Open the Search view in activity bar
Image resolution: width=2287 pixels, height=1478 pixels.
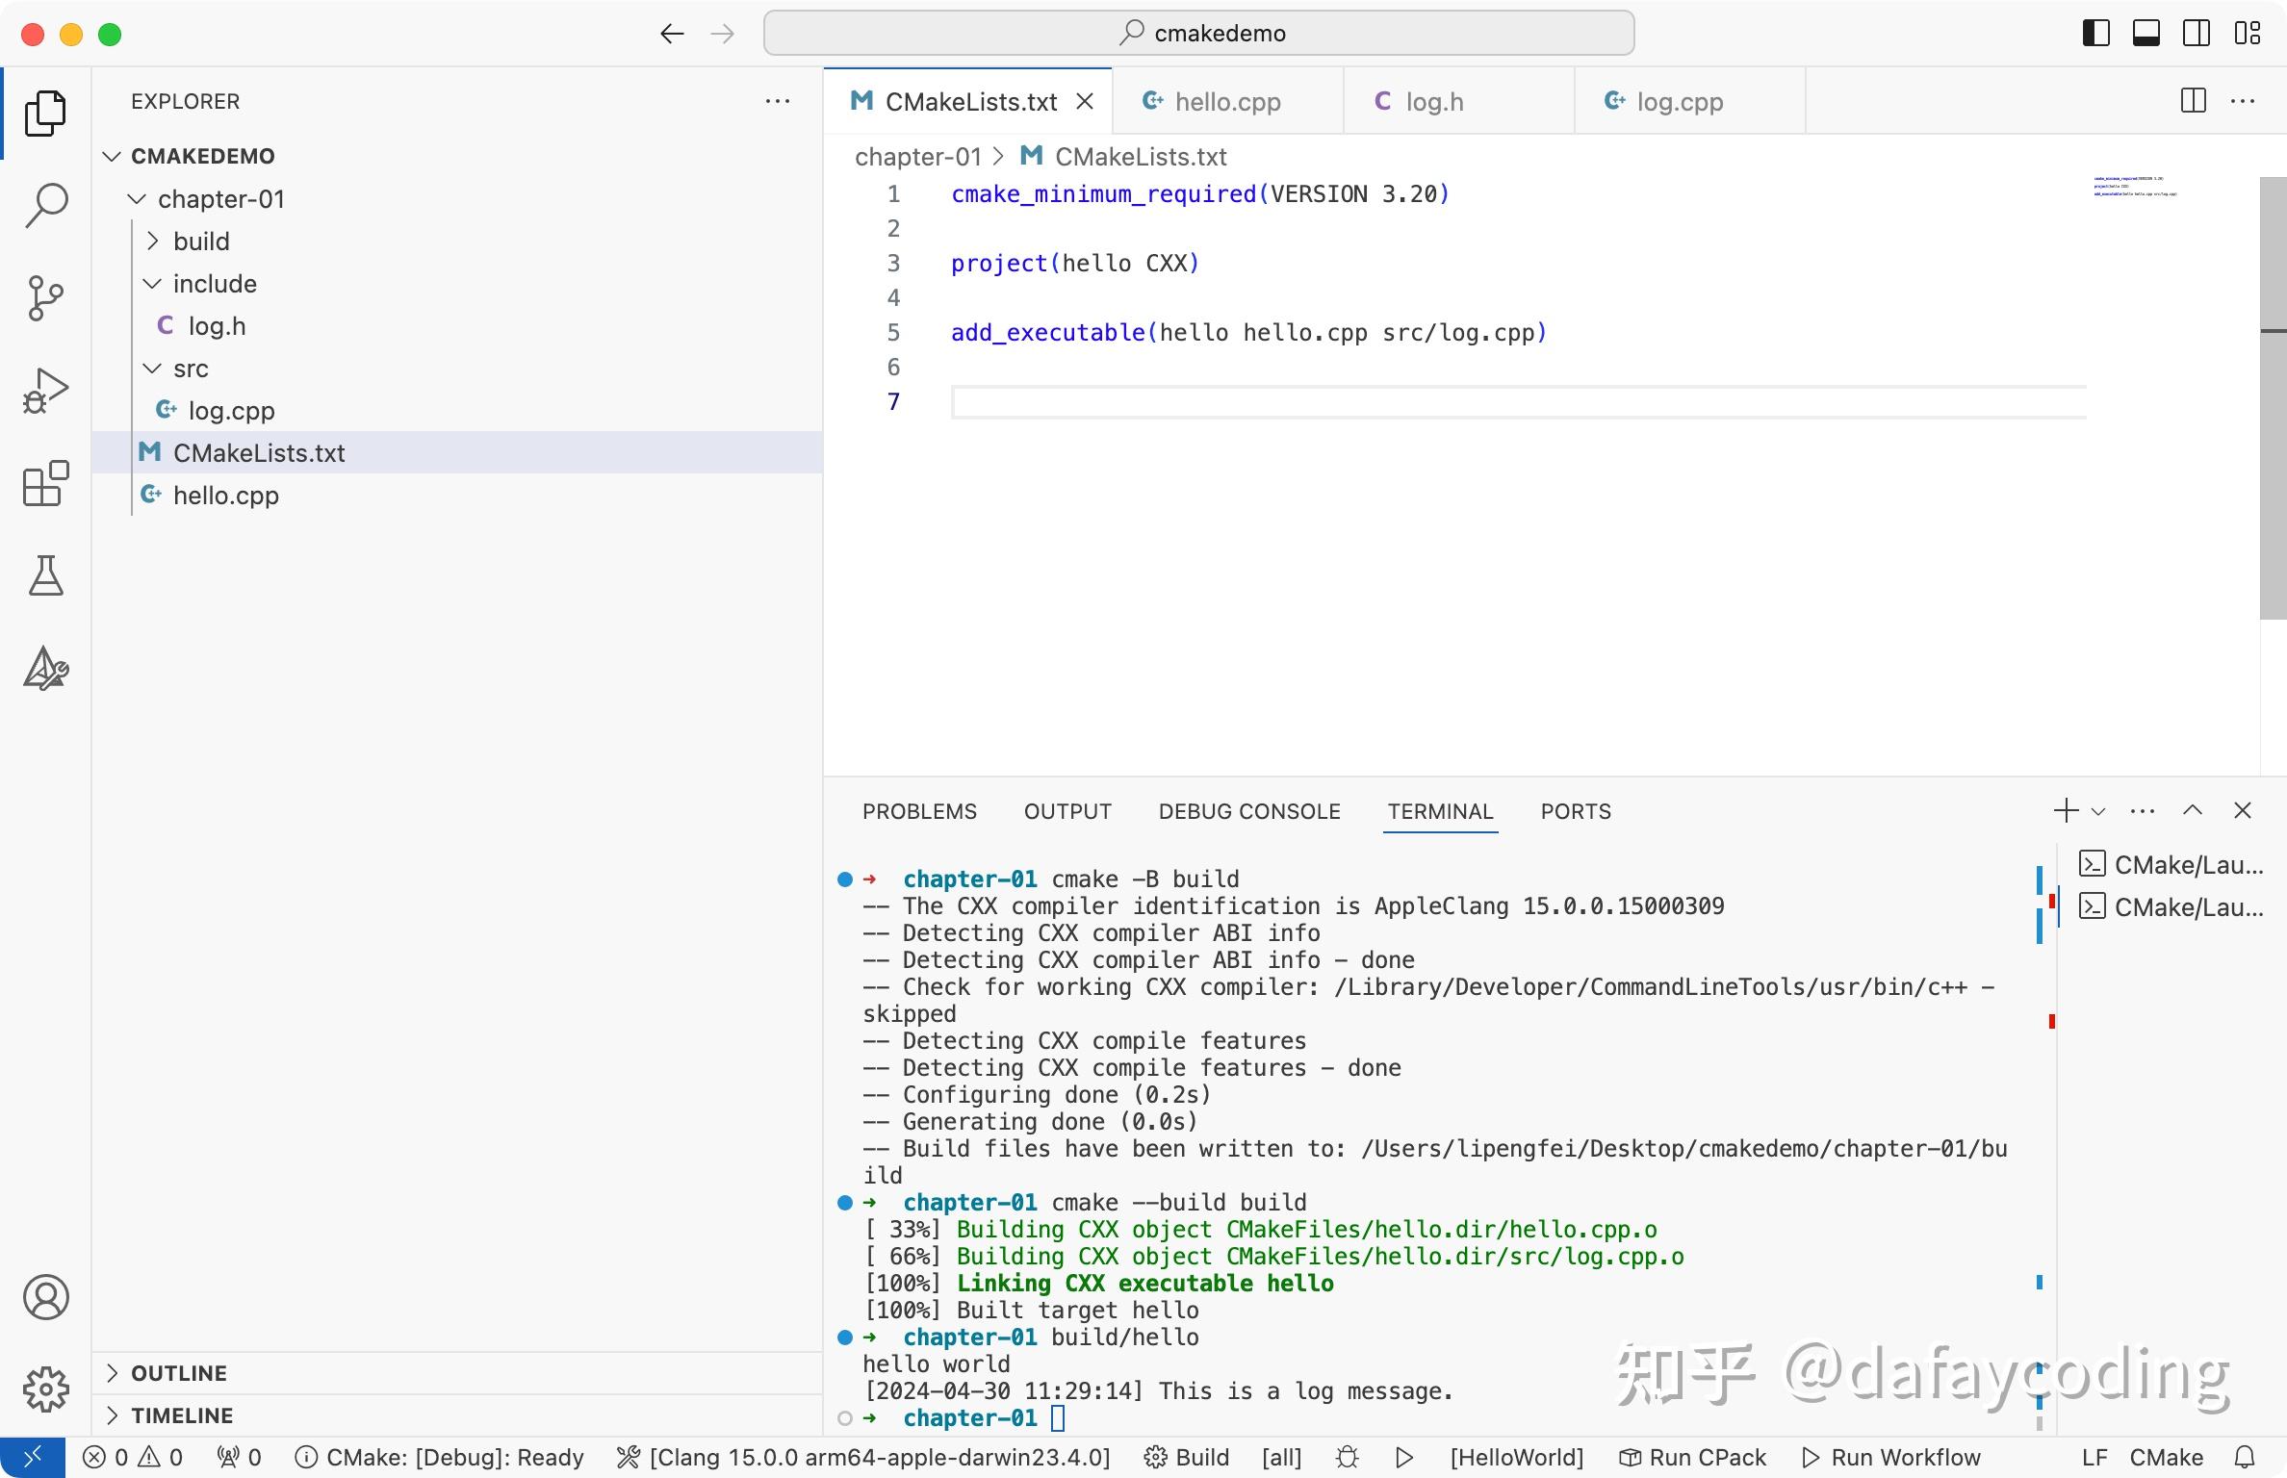[45, 205]
